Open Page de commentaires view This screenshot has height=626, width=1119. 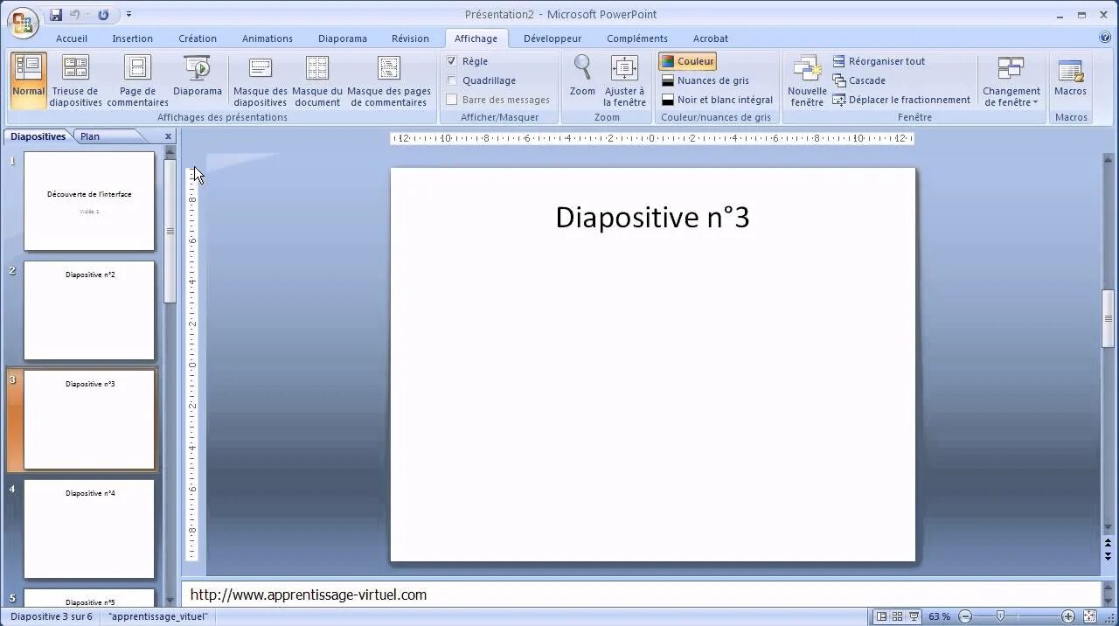point(137,80)
